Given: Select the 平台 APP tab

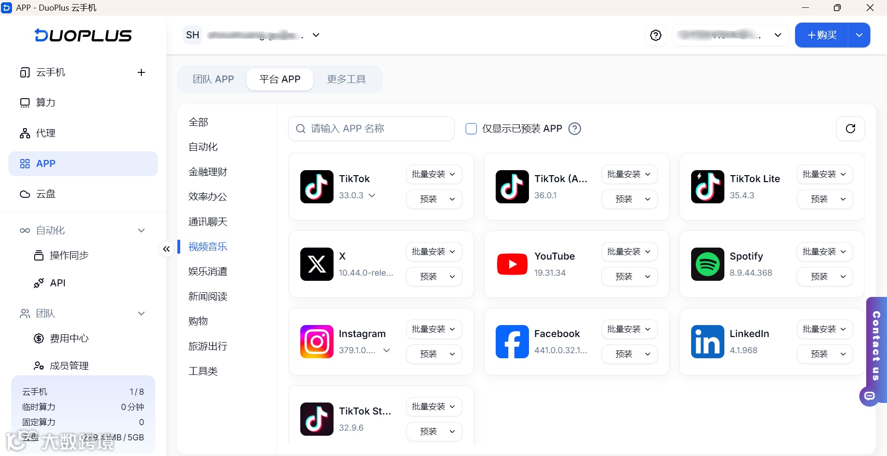Looking at the screenshot, I should (x=280, y=79).
